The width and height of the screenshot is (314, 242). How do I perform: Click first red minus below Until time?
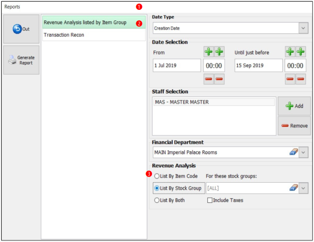(x=290, y=79)
